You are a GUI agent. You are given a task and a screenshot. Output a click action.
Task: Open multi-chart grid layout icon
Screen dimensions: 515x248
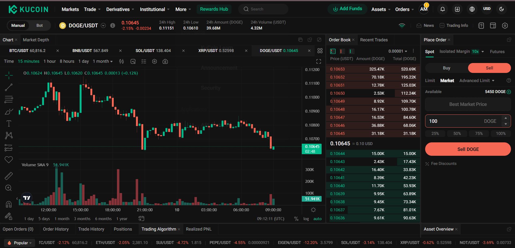[320, 51]
